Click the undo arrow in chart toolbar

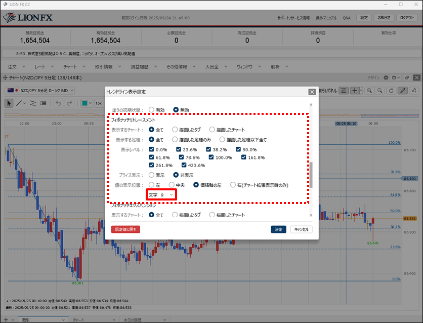click(57, 103)
